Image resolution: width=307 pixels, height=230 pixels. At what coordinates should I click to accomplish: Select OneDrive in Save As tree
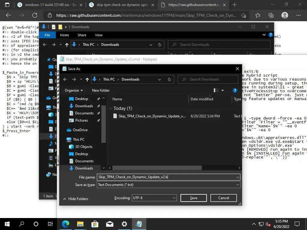[x=80, y=130]
